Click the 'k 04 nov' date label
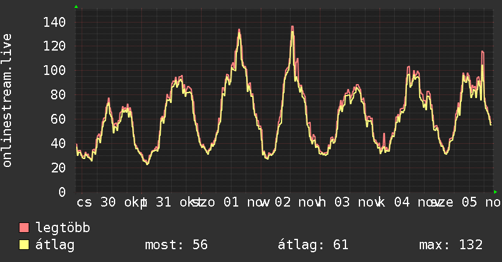This screenshot has height=262, width=502. 409,202
